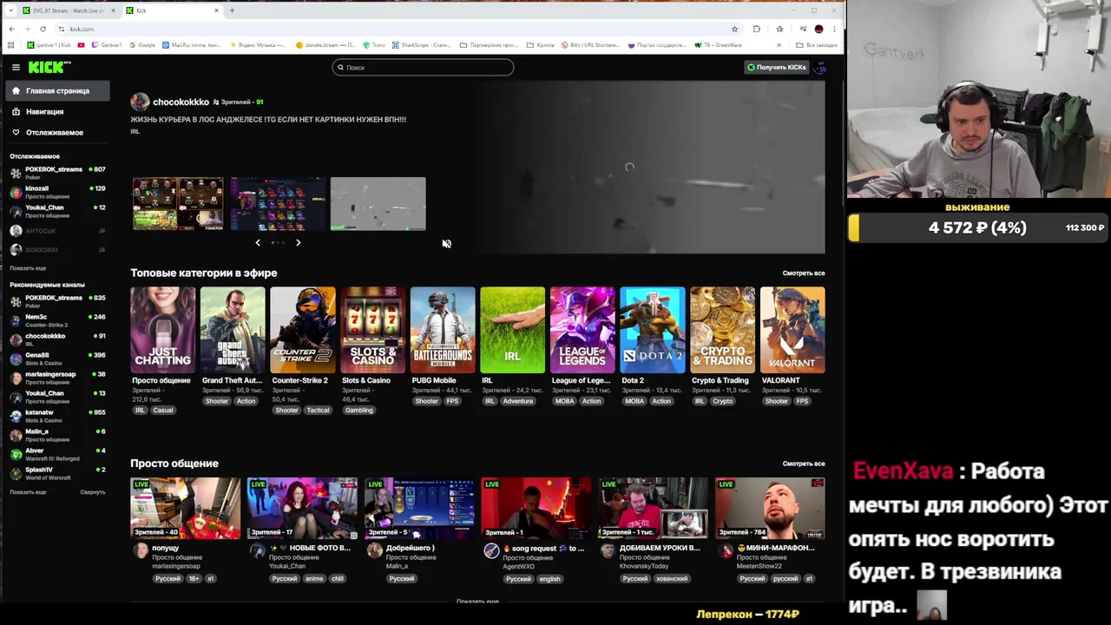The image size is (1111, 625).
Task: Open the PUBG Mobile category card
Action: (443, 330)
